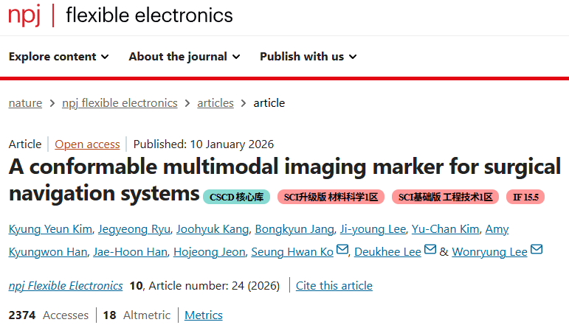Expand the Publish with us menu

308,57
